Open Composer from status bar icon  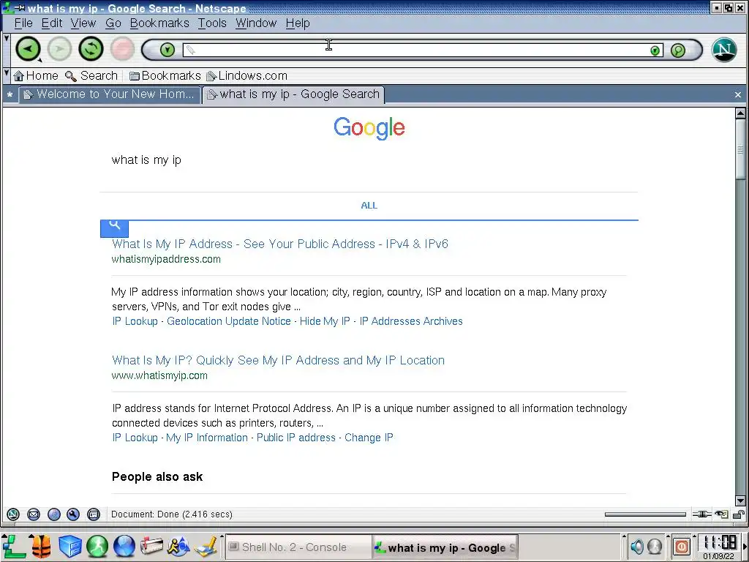click(73, 514)
